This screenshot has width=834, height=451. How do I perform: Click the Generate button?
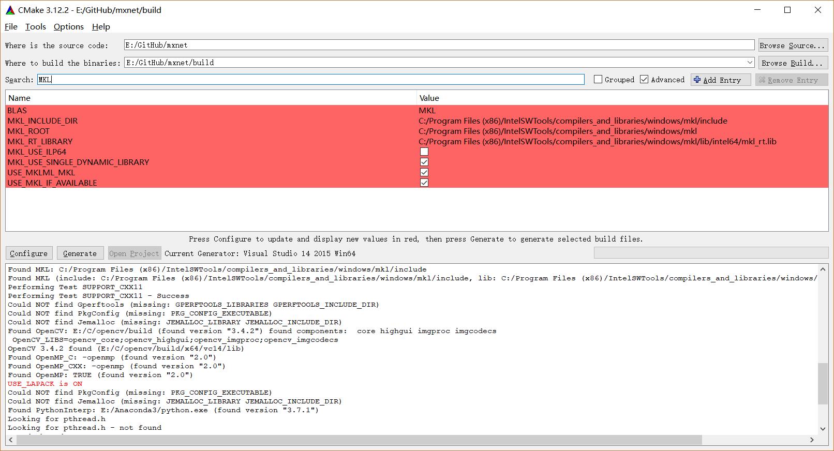[80, 253]
